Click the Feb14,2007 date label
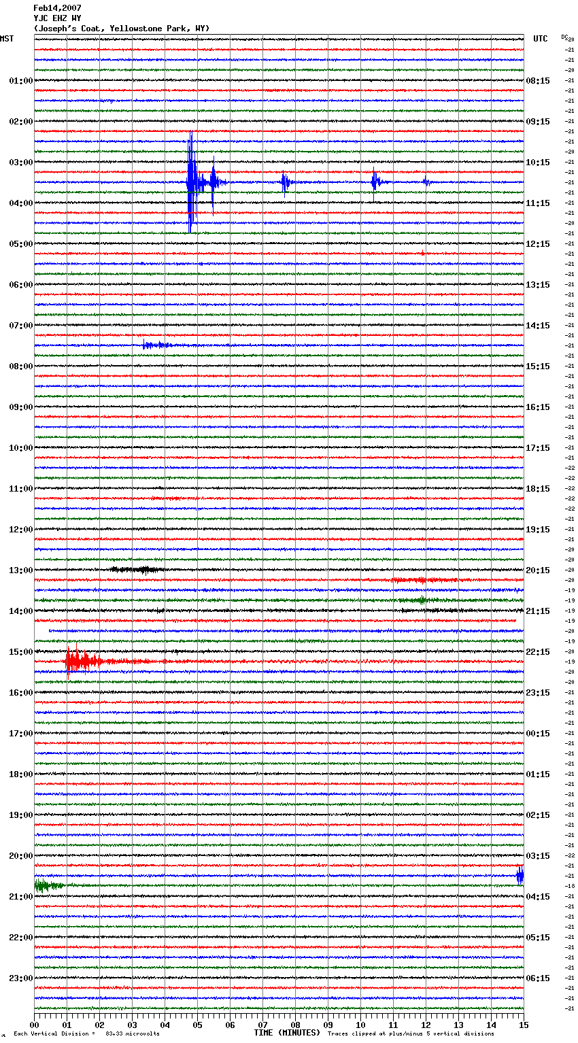Screen dimensions: 578x1043 point(57,8)
